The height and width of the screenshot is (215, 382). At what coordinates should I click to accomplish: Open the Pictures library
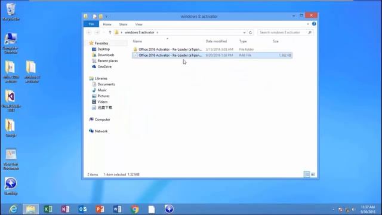click(x=103, y=96)
